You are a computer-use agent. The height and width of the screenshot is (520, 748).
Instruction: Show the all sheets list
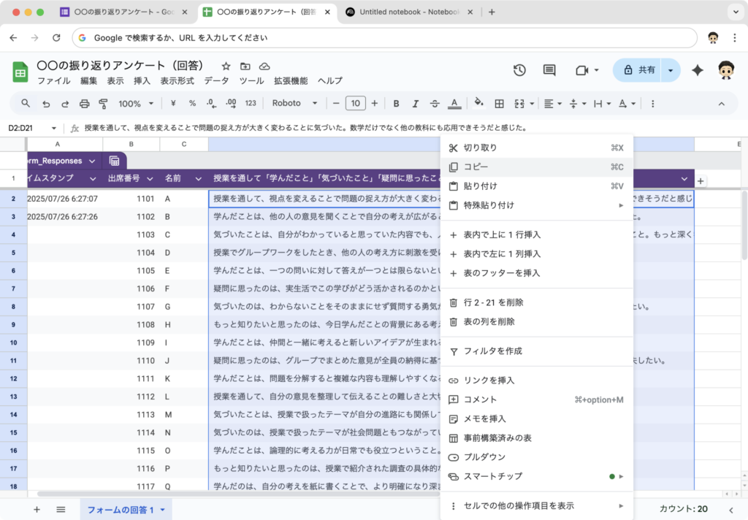point(61,510)
